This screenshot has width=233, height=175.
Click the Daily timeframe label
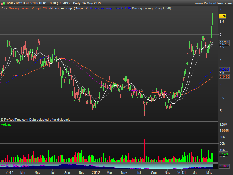[77, 3]
